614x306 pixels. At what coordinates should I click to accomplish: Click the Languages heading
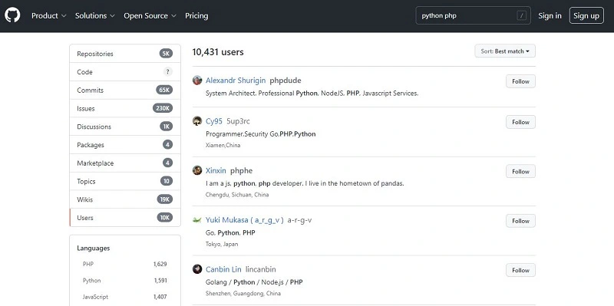[93, 248]
